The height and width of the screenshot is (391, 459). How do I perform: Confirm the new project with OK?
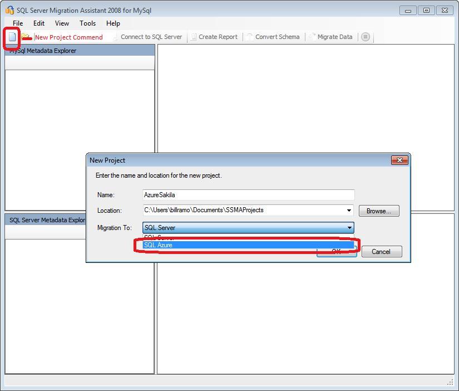click(336, 251)
